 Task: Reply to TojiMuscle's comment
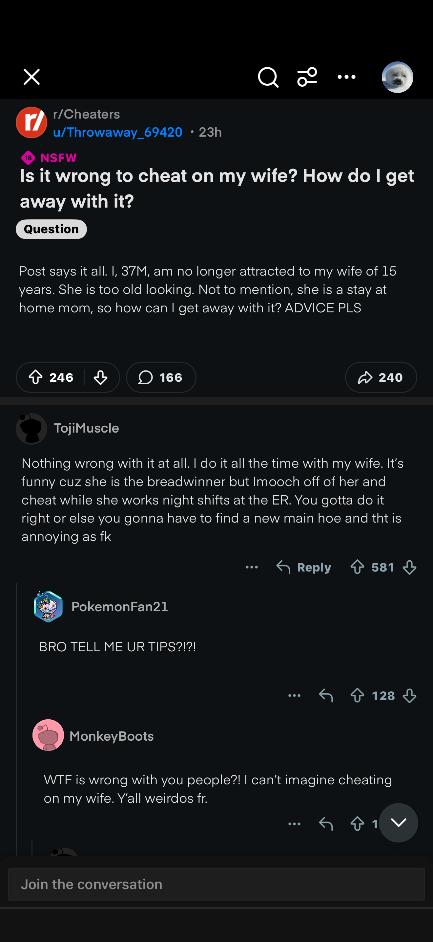304,567
